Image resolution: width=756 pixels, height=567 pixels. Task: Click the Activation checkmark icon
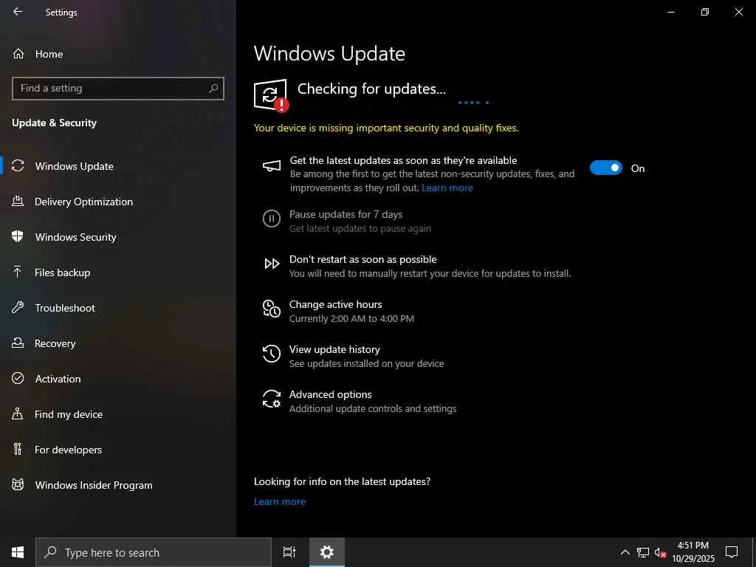pyautogui.click(x=18, y=379)
